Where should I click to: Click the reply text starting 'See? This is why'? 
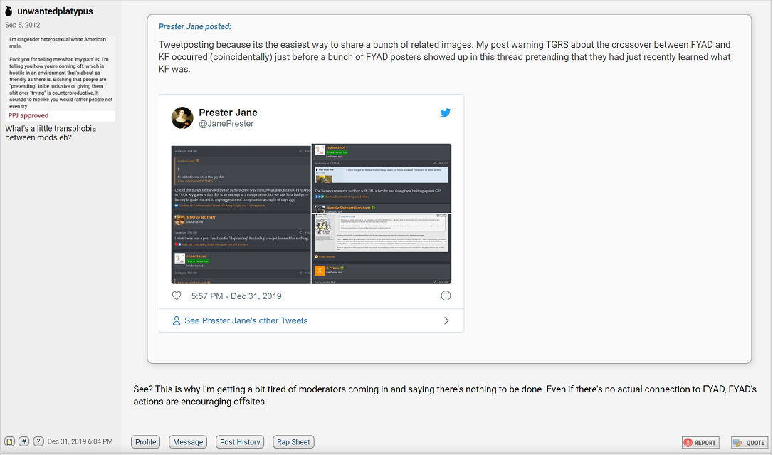[x=445, y=395]
